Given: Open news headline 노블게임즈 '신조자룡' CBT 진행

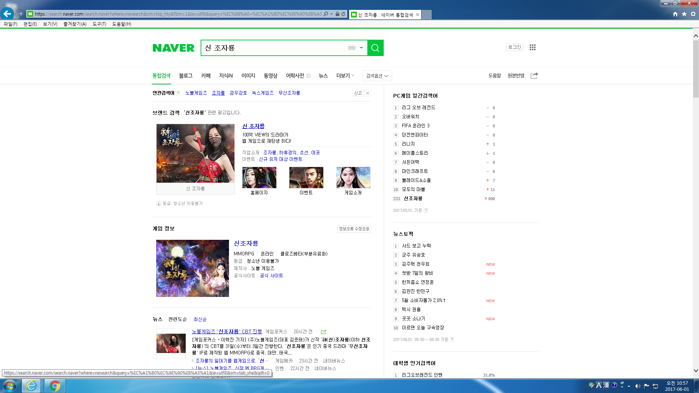Looking at the screenshot, I should (x=227, y=332).
